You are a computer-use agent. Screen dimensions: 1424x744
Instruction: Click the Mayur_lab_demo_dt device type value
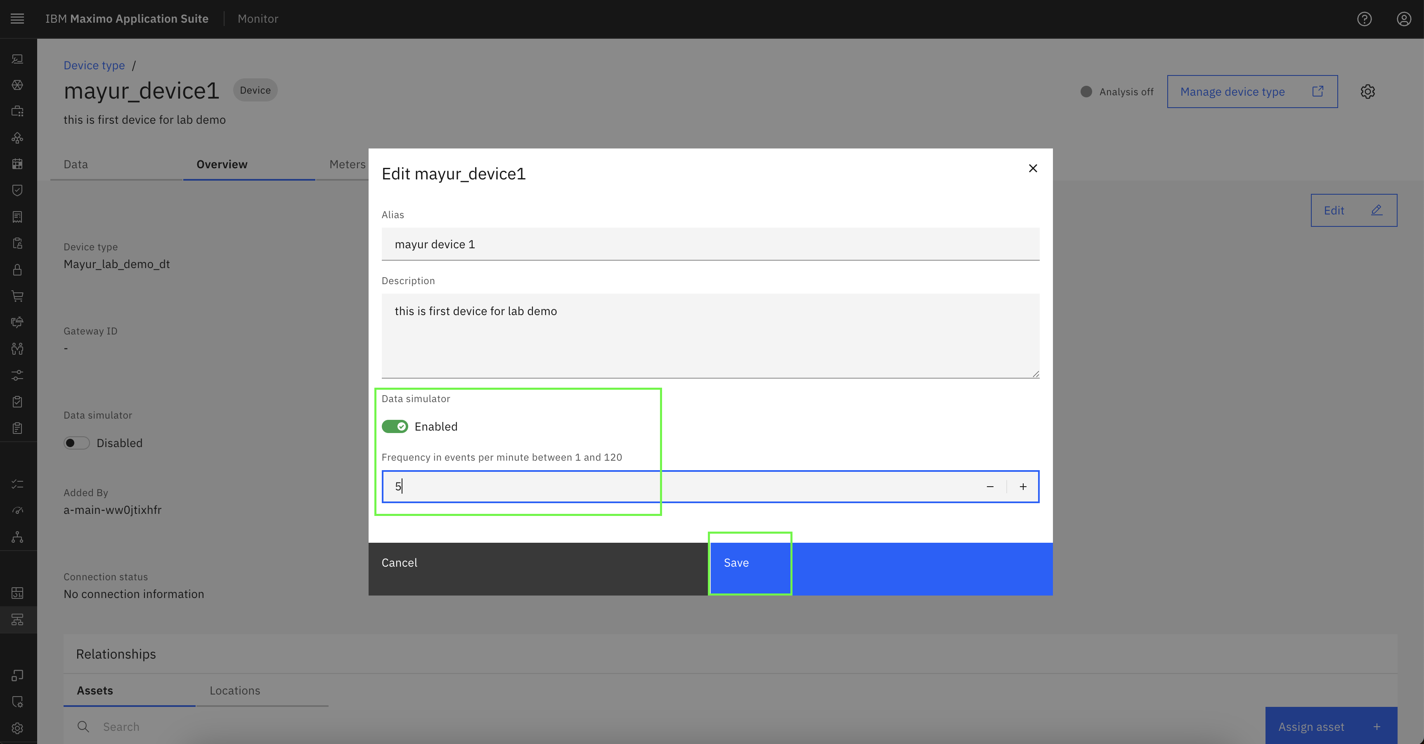(x=117, y=264)
